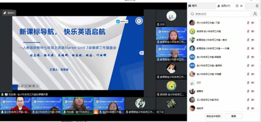Viewport: 261px width, 122px height.
Task: Click the 程珺 blue avatar in the members list
Action: click(x=192, y=57)
